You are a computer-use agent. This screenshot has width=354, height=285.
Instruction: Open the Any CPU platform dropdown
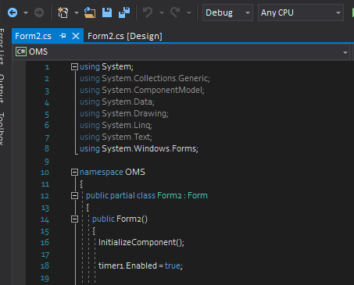coord(301,12)
